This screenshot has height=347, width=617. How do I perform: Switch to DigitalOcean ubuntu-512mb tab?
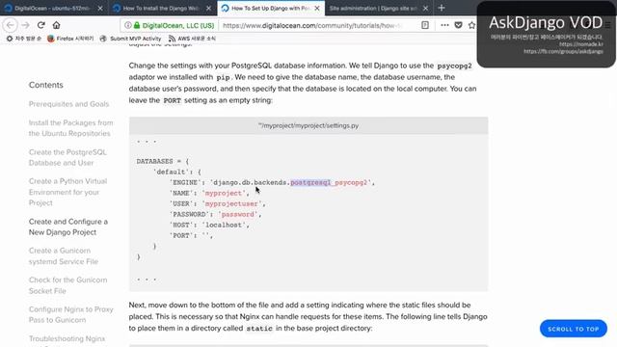(54, 8)
